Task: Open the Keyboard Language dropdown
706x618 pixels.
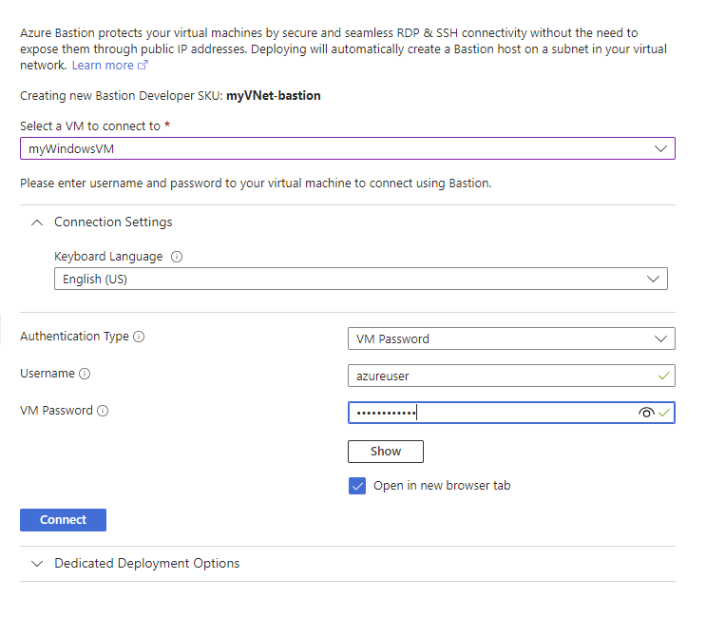Action: click(x=360, y=280)
